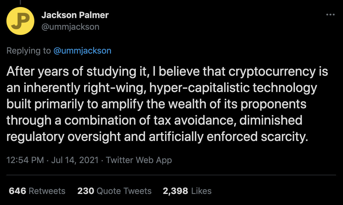View the 230 Quote Tweets

tap(114, 191)
